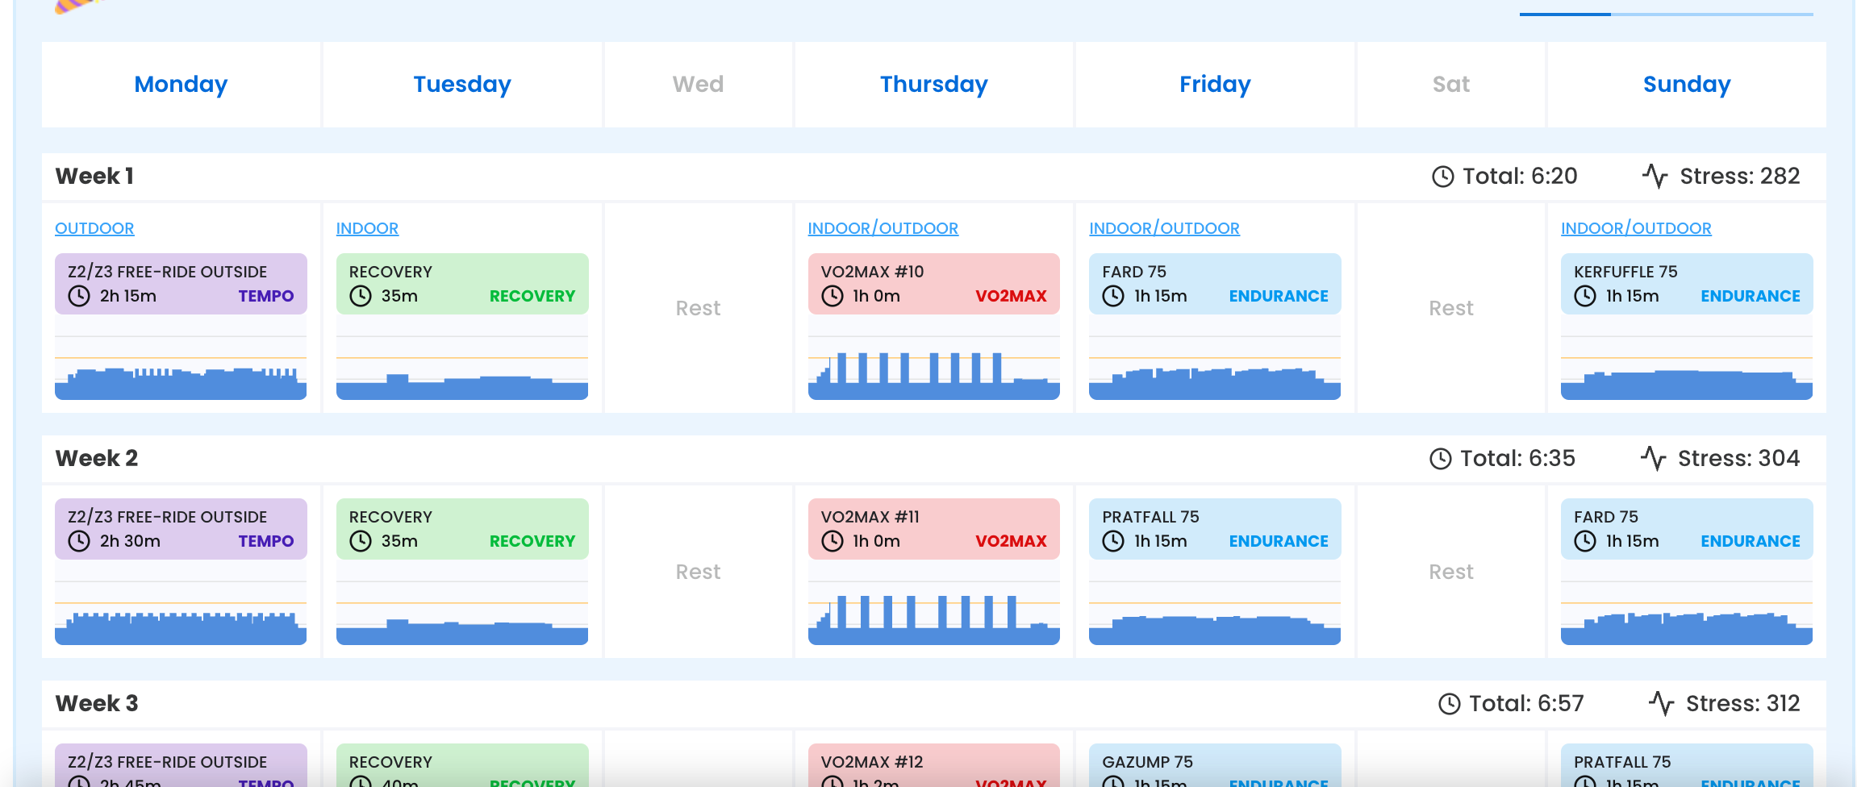Open Week 2 Sunday FARD 75 workout
The width and height of the screenshot is (1857, 787).
1687,529
